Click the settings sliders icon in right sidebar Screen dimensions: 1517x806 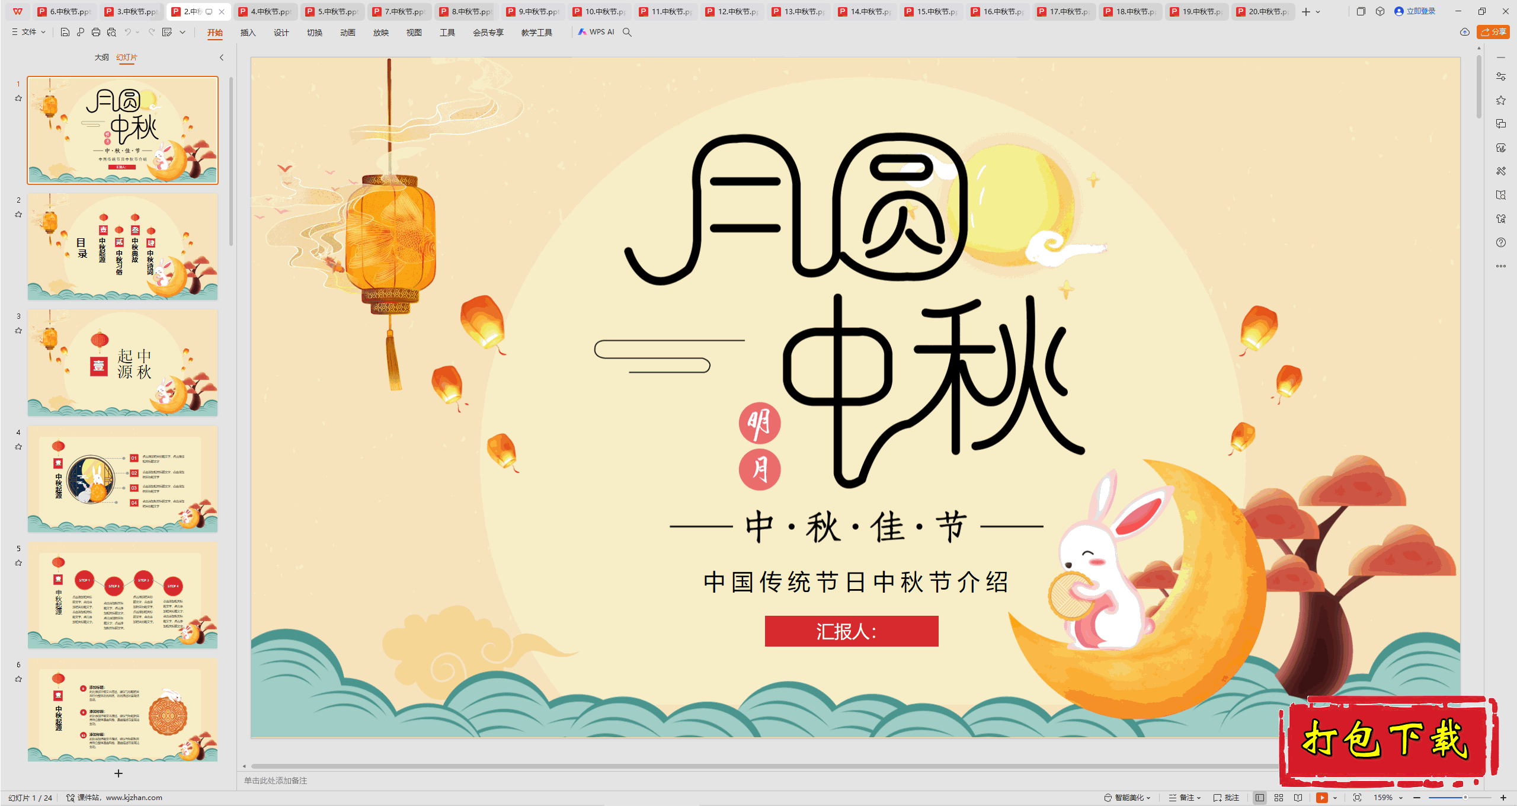coord(1501,76)
